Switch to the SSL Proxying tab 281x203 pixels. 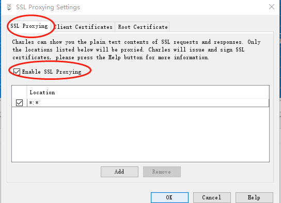(29, 26)
